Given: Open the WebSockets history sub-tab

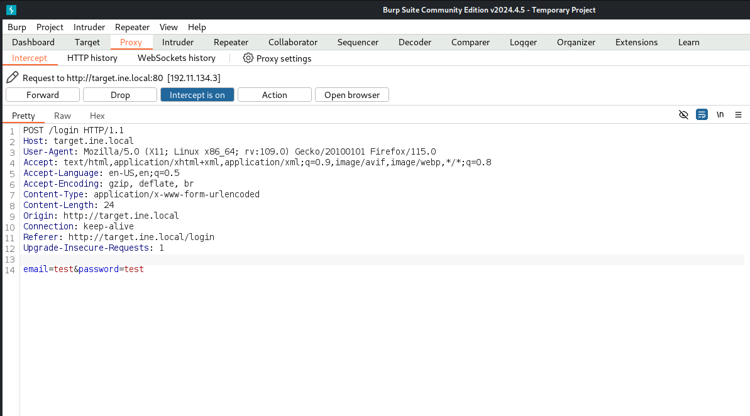Looking at the screenshot, I should point(177,58).
